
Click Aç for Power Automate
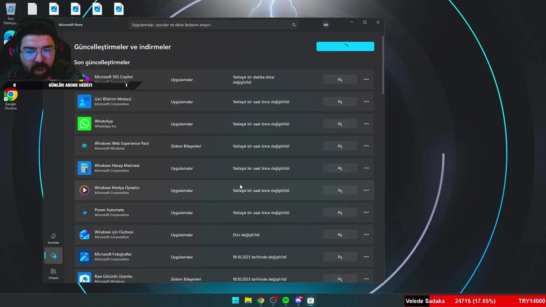340,212
